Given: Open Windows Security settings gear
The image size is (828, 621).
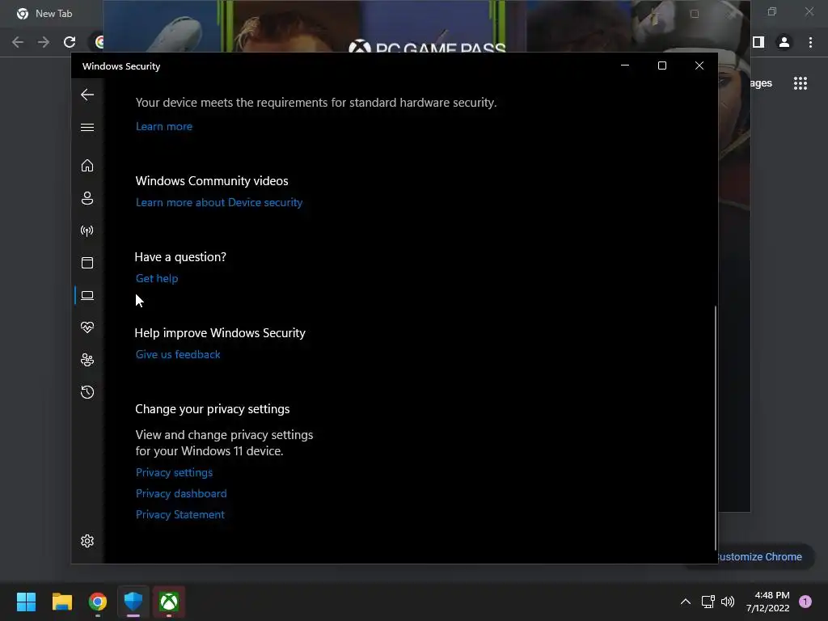Looking at the screenshot, I should click(x=87, y=541).
